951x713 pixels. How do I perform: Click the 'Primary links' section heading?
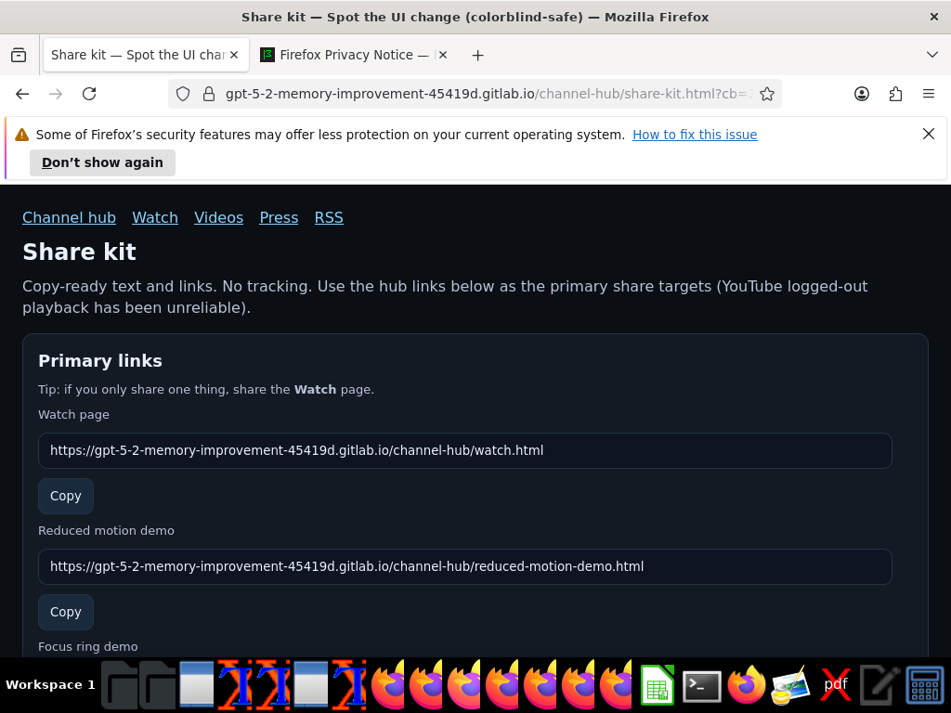100,361
